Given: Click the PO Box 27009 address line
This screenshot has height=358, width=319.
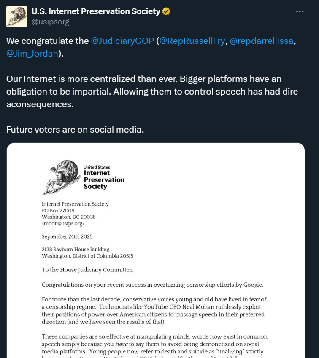Looking at the screenshot, I should [x=58, y=210].
